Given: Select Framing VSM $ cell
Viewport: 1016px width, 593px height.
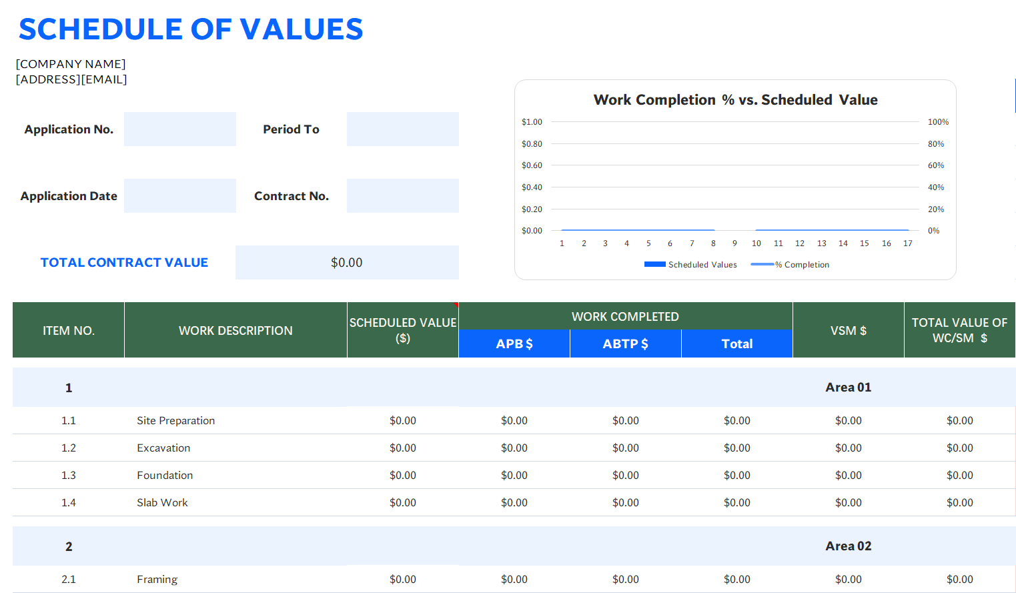Looking at the screenshot, I should coord(849,580).
